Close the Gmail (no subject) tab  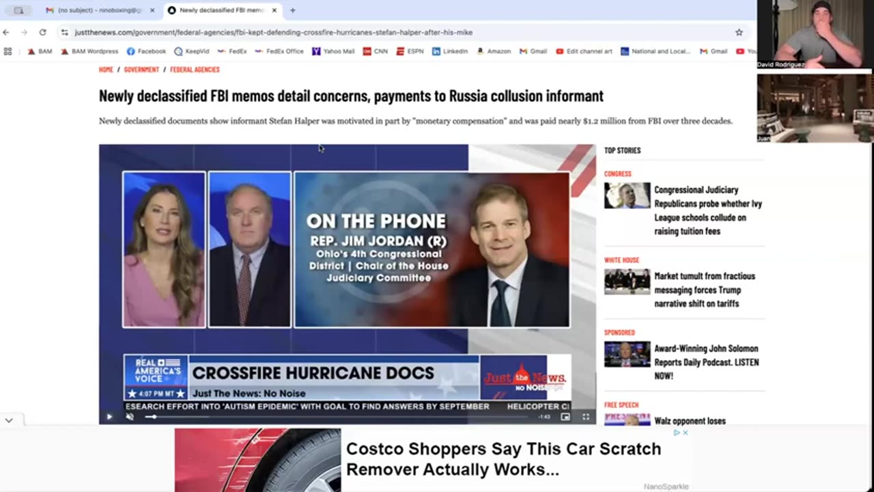[x=152, y=10]
